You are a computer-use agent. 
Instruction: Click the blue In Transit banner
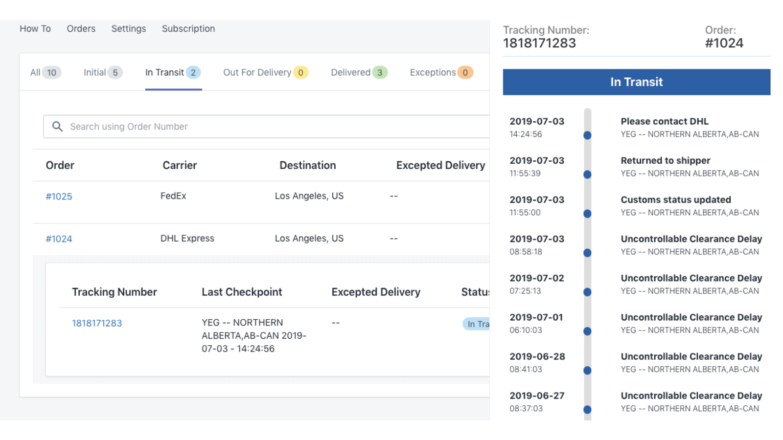click(x=637, y=82)
